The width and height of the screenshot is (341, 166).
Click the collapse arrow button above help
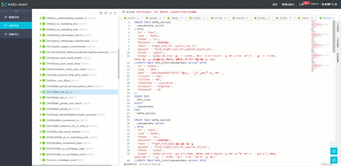pyautogui.click(x=334, y=144)
